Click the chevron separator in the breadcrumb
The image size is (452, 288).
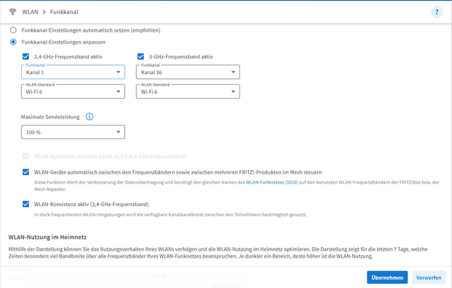click(44, 12)
